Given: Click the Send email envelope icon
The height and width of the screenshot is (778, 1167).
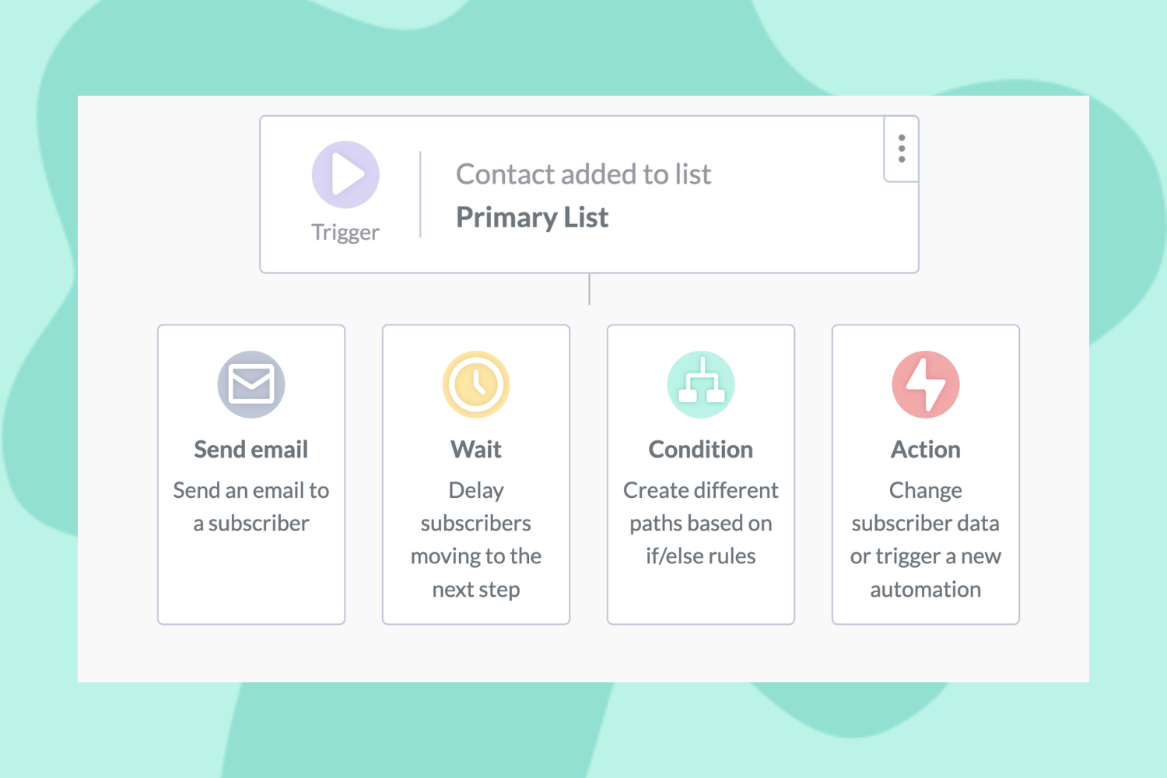Looking at the screenshot, I should coord(251,384).
